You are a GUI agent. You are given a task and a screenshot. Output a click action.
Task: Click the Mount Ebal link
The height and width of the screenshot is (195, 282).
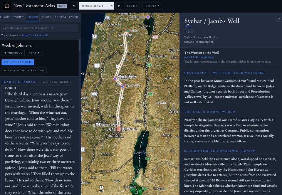click(x=265, y=81)
